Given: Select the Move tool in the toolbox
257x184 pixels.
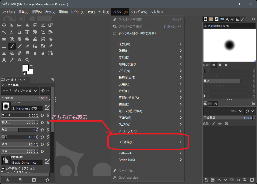Looking at the screenshot, I should click(4, 25).
